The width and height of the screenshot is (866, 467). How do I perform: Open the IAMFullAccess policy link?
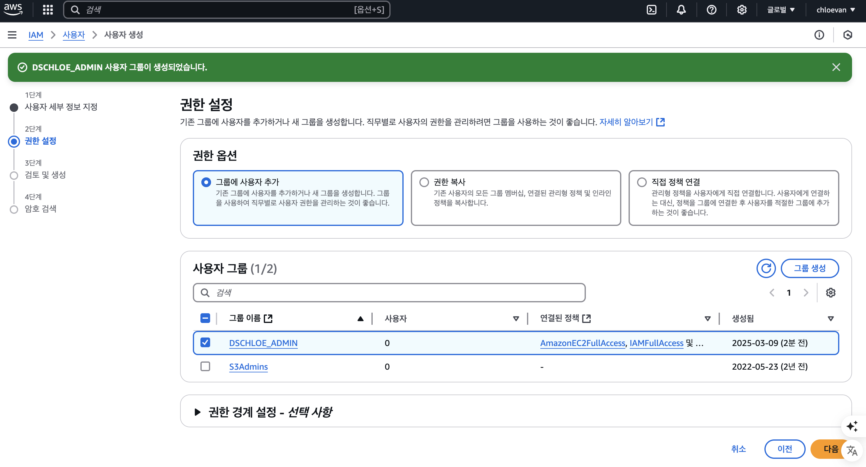point(656,343)
